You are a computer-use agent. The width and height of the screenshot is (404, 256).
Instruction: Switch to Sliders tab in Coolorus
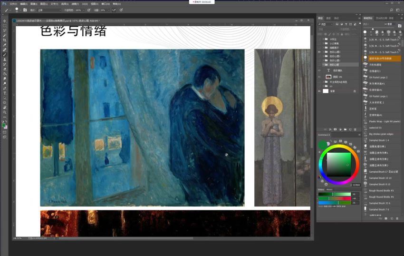[x=321, y=190]
